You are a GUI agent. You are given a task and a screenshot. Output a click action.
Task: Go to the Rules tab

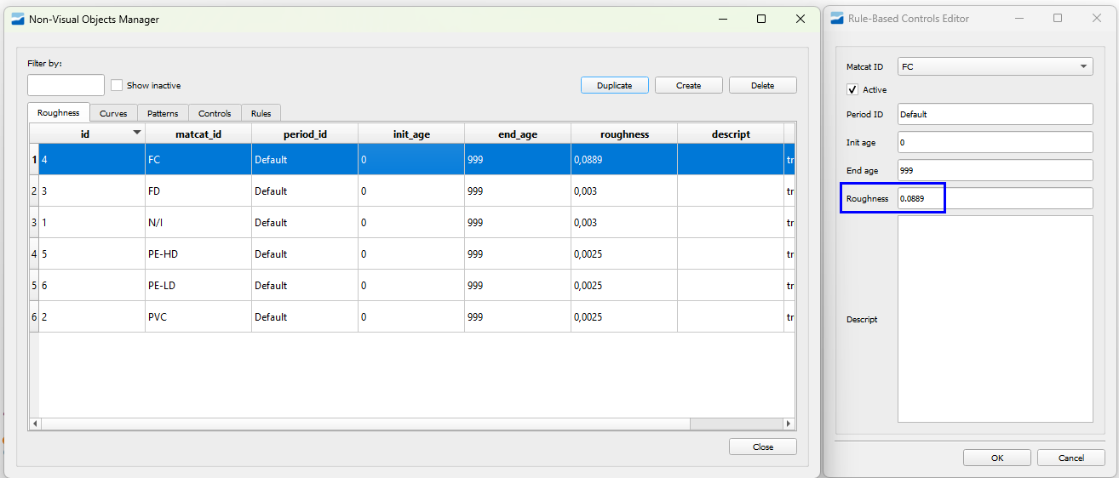point(261,113)
